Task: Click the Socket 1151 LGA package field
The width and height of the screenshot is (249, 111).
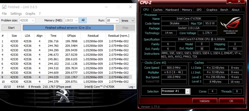Action: [x=189, y=28]
